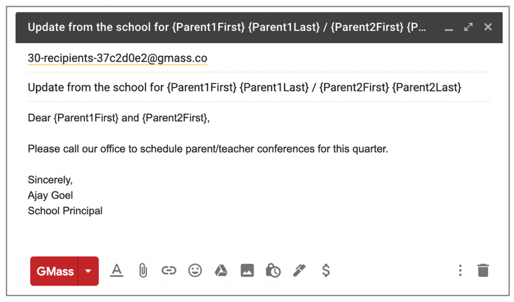This screenshot has height=302, width=514.
Task: Open text formatting options
Action: 116,271
